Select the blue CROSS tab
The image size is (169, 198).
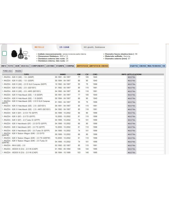[x=142, y=66]
